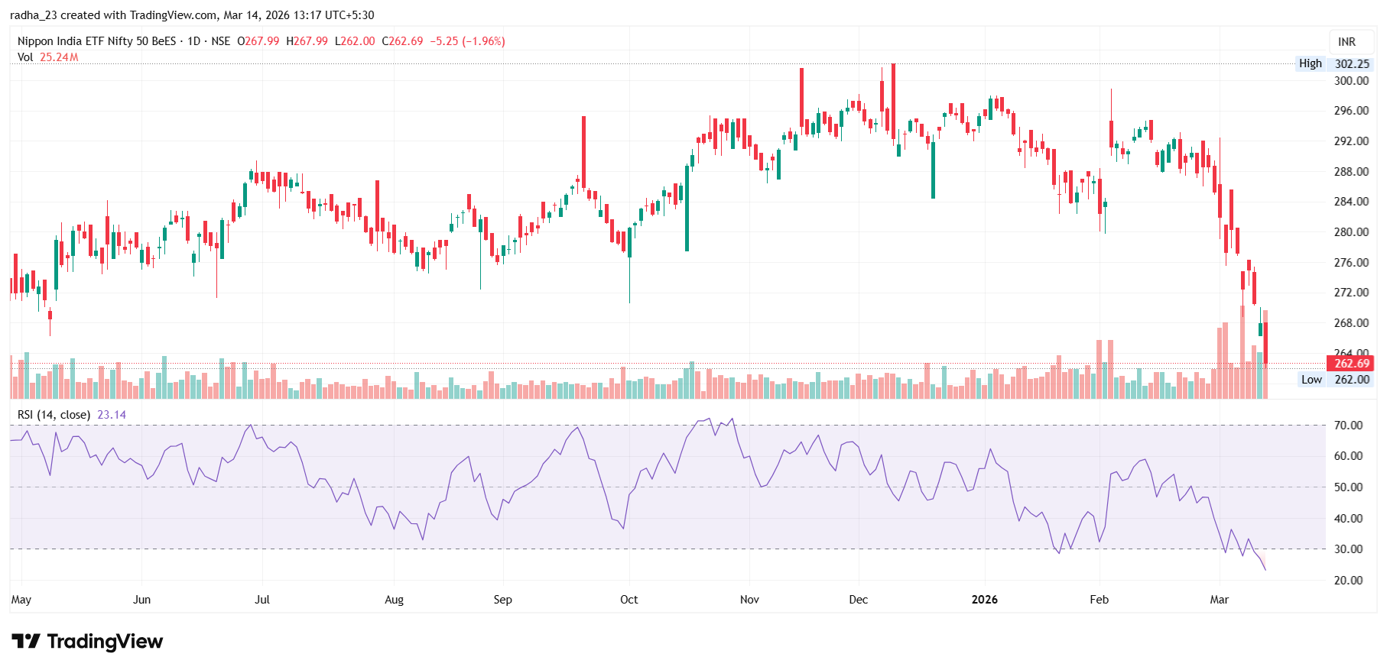Click the 288.00 price axis label

click(1351, 172)
